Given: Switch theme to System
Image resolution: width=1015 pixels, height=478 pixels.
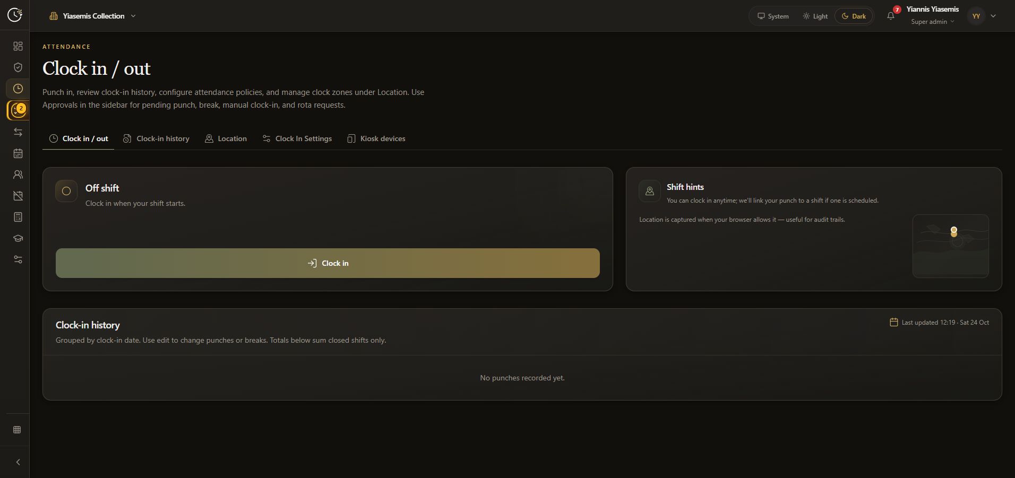Looking at the screenshot, I should 773,16.
